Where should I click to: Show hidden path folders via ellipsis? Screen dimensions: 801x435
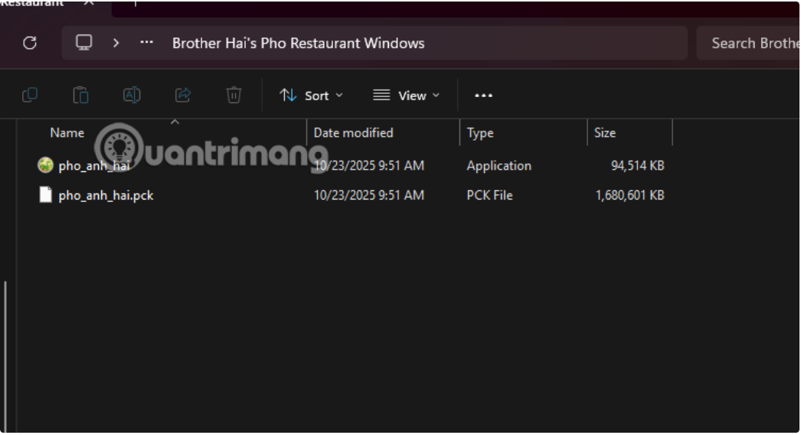[x=146, y=43]
